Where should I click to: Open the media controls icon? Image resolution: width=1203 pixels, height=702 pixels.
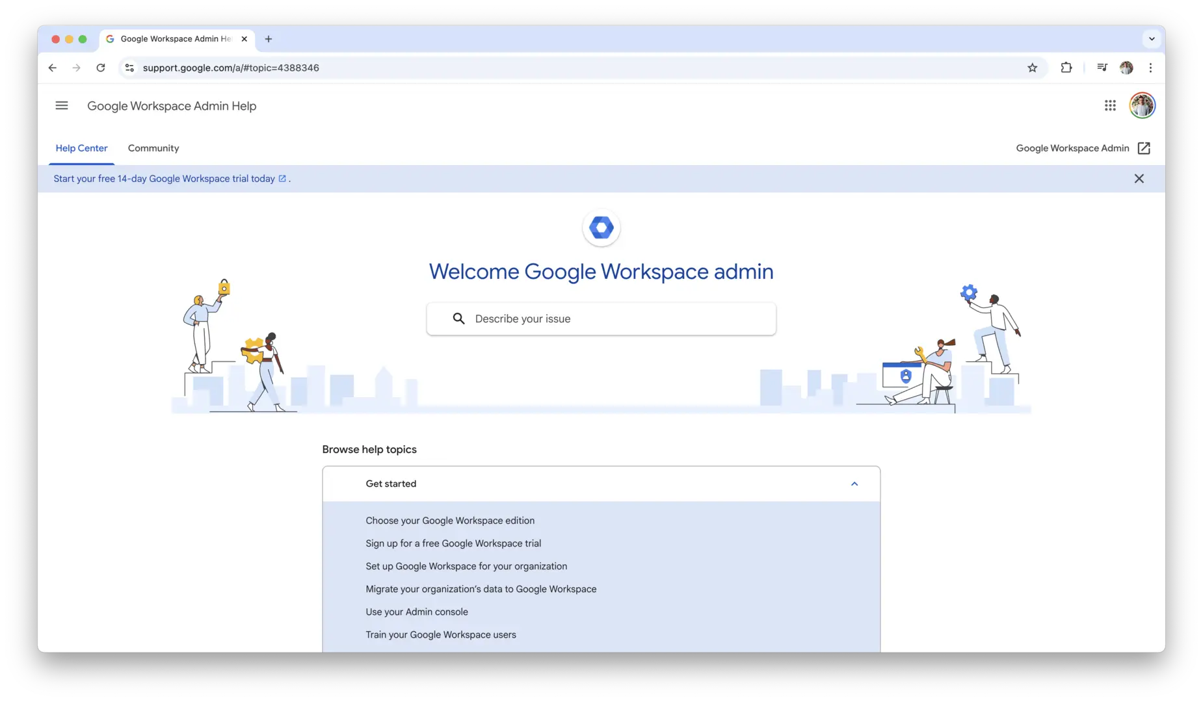[1102, 68]
